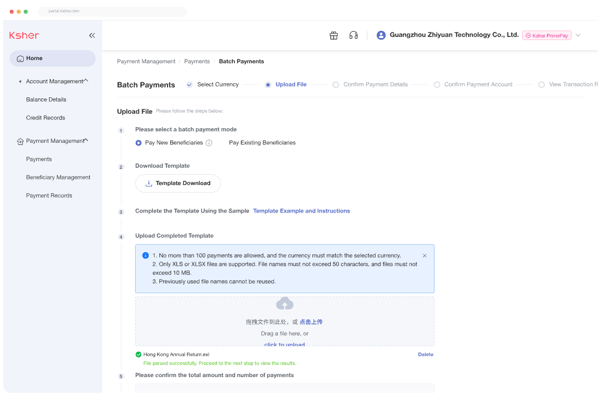The image size is (601, 396).
Task: Close the blue upload rules notice
Action: 425,255
